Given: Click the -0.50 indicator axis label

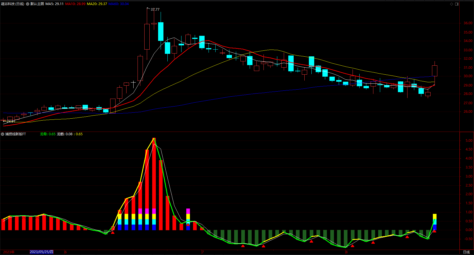Looking at the screenshot, I should tap(468, 239).
